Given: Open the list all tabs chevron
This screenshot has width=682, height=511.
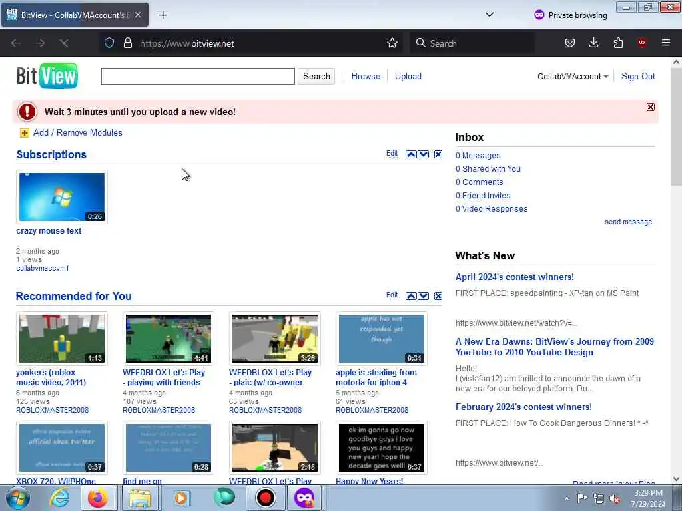Looking at the screenshot, I should pyautogui.click(x=490, y=15).
